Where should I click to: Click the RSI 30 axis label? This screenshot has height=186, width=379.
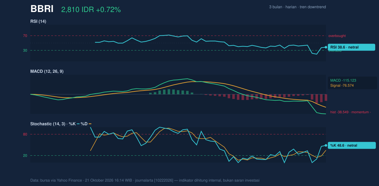25,50
